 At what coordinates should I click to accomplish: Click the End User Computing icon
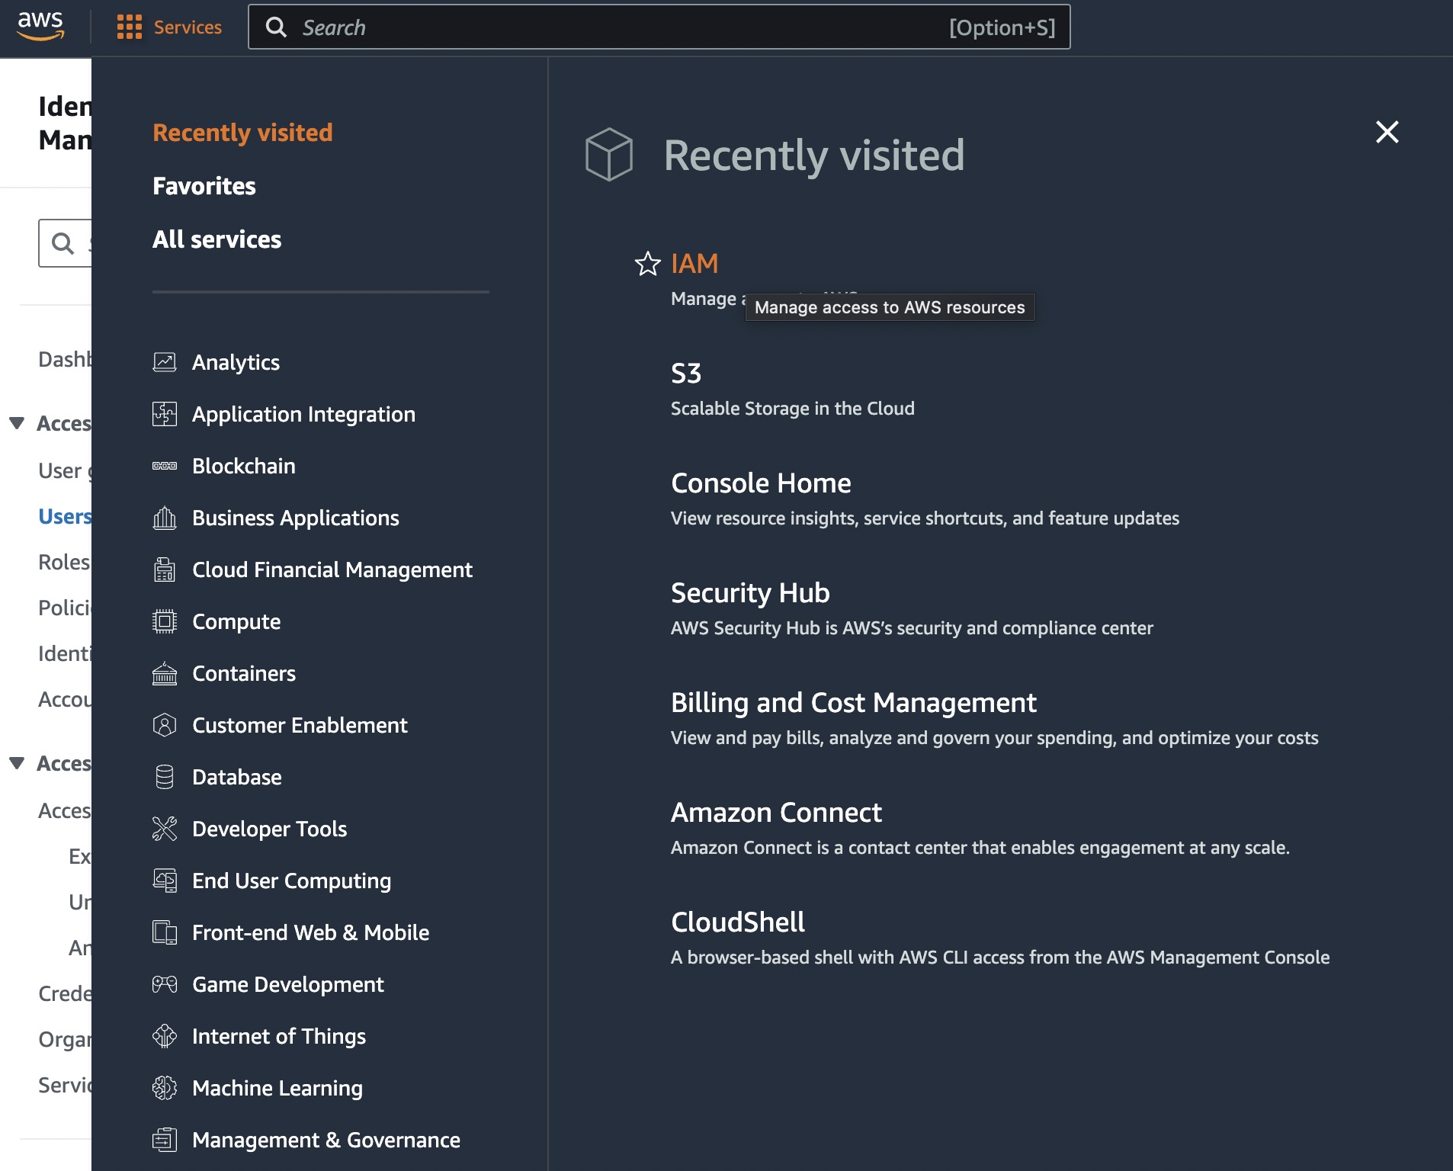[165, 881]
